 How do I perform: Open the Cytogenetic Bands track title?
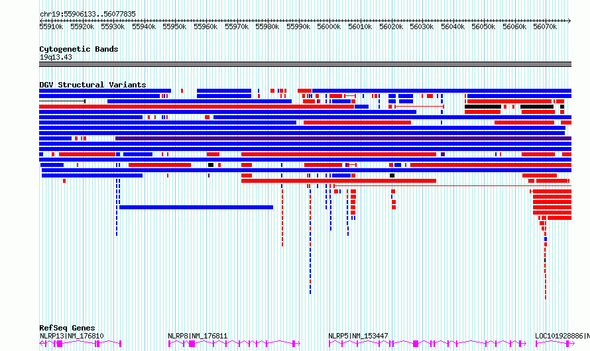79,49
